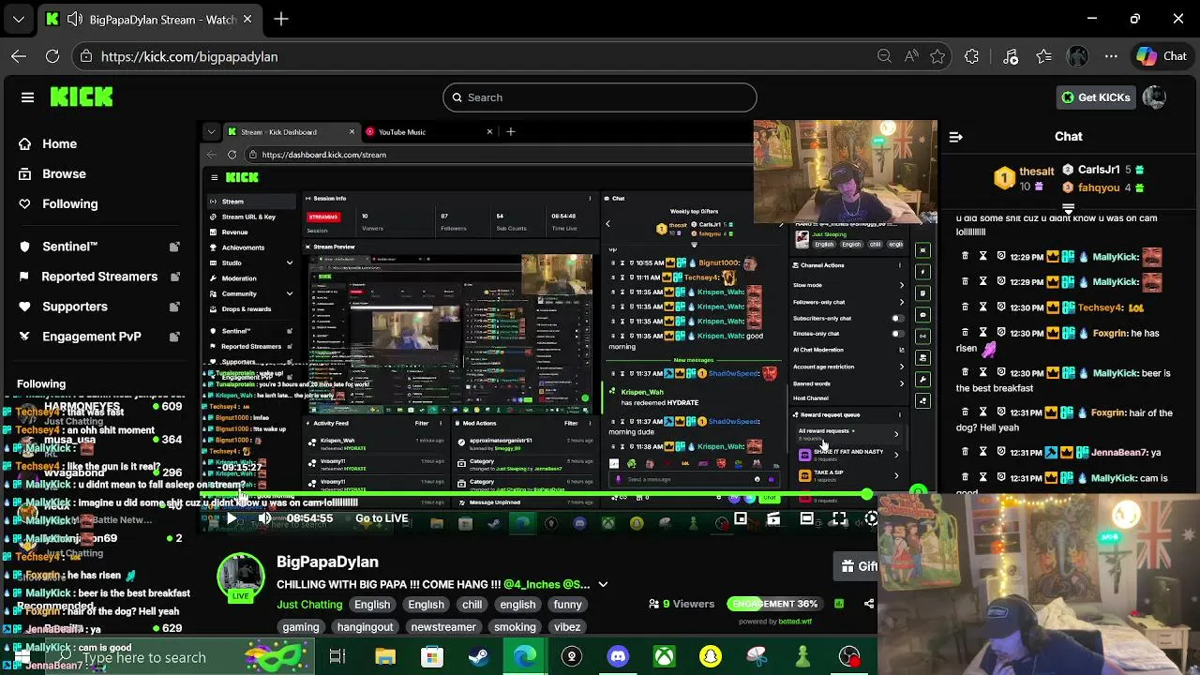The image size is (1200, 675).
Task: Open Supporters external link icon
Action: pos(174,307)
